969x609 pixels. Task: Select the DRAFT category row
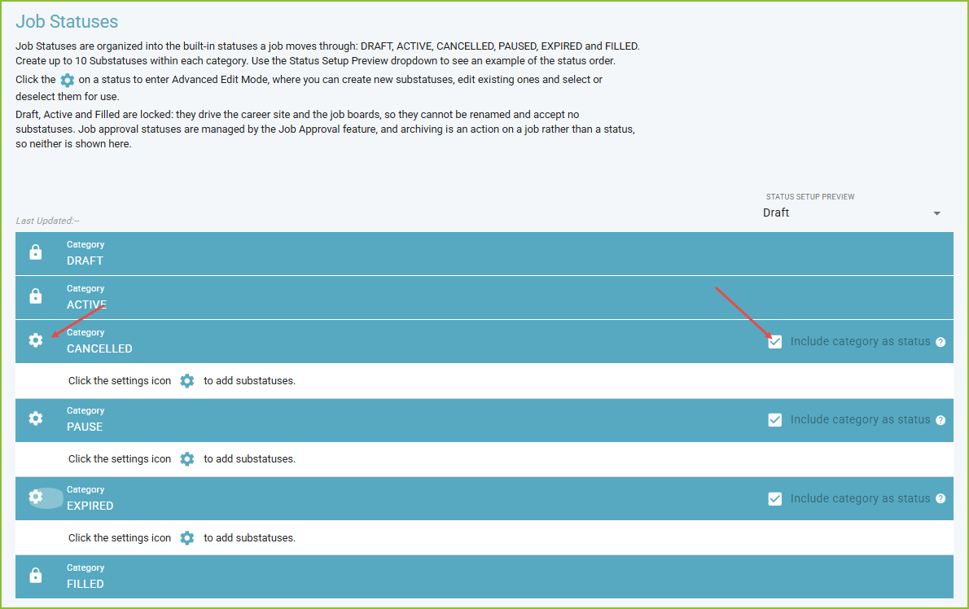[x=484, y=253]
